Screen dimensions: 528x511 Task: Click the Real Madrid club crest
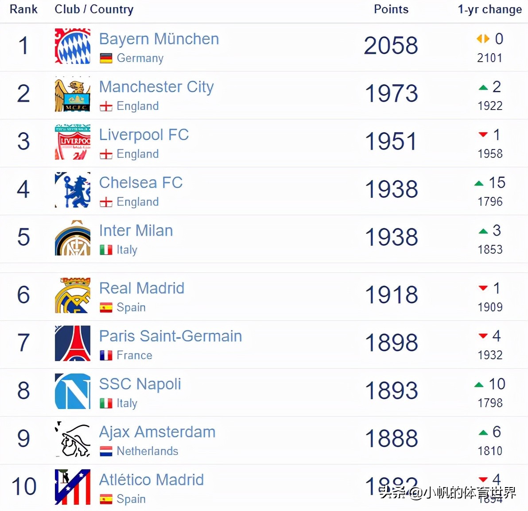click(x=73, y=295)
